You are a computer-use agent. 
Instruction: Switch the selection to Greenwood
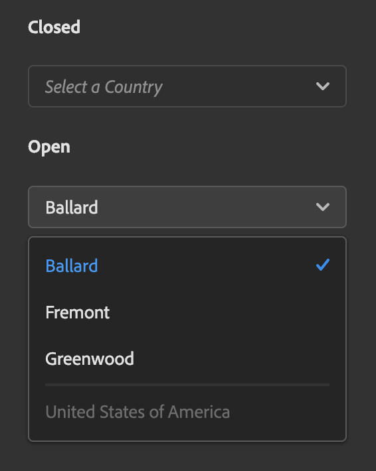point(187,359)
